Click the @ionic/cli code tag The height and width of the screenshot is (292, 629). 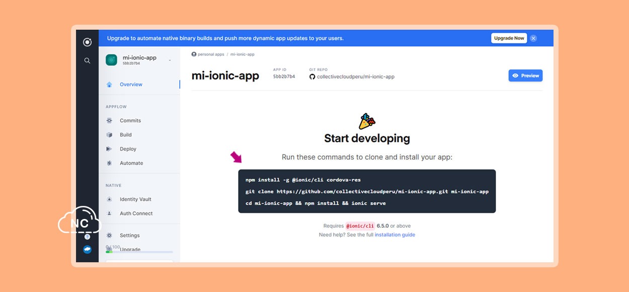(x=360, y=226)
